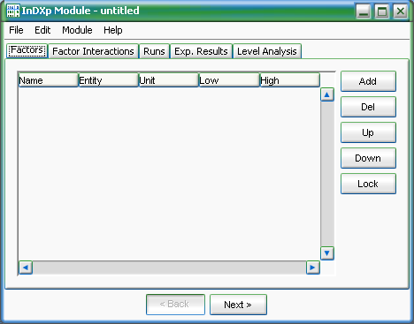Viewport: 414px width, 324px height.
Task: Click the horizontal scrollbar right arrow
Action: [313, 267]
